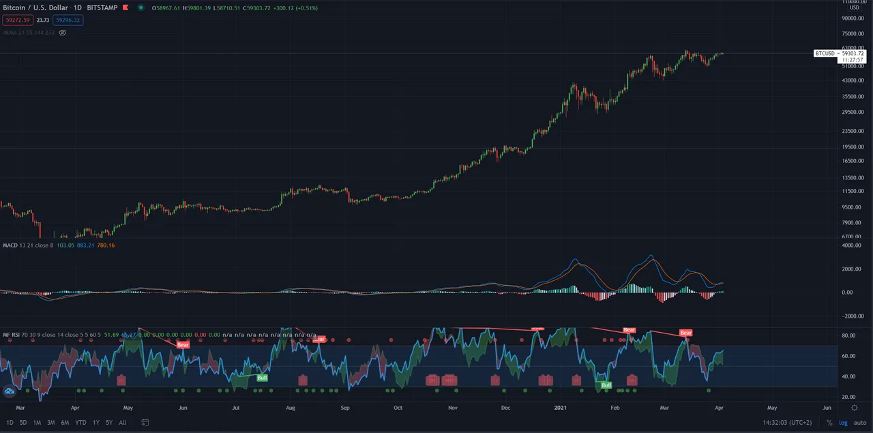Click the Bear label near February RSI peak
Viewport: 873px width, 433px height.
coord(629,330)
